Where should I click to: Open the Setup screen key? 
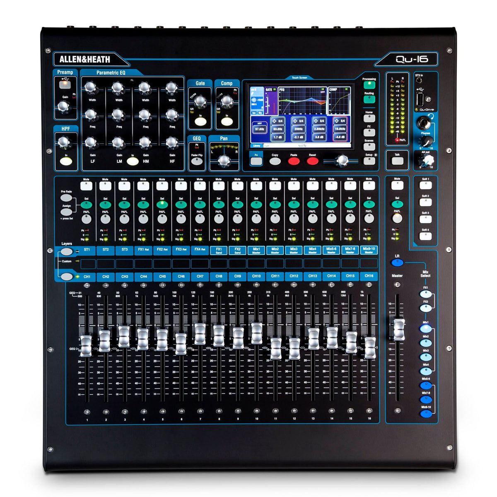(369, 161)
